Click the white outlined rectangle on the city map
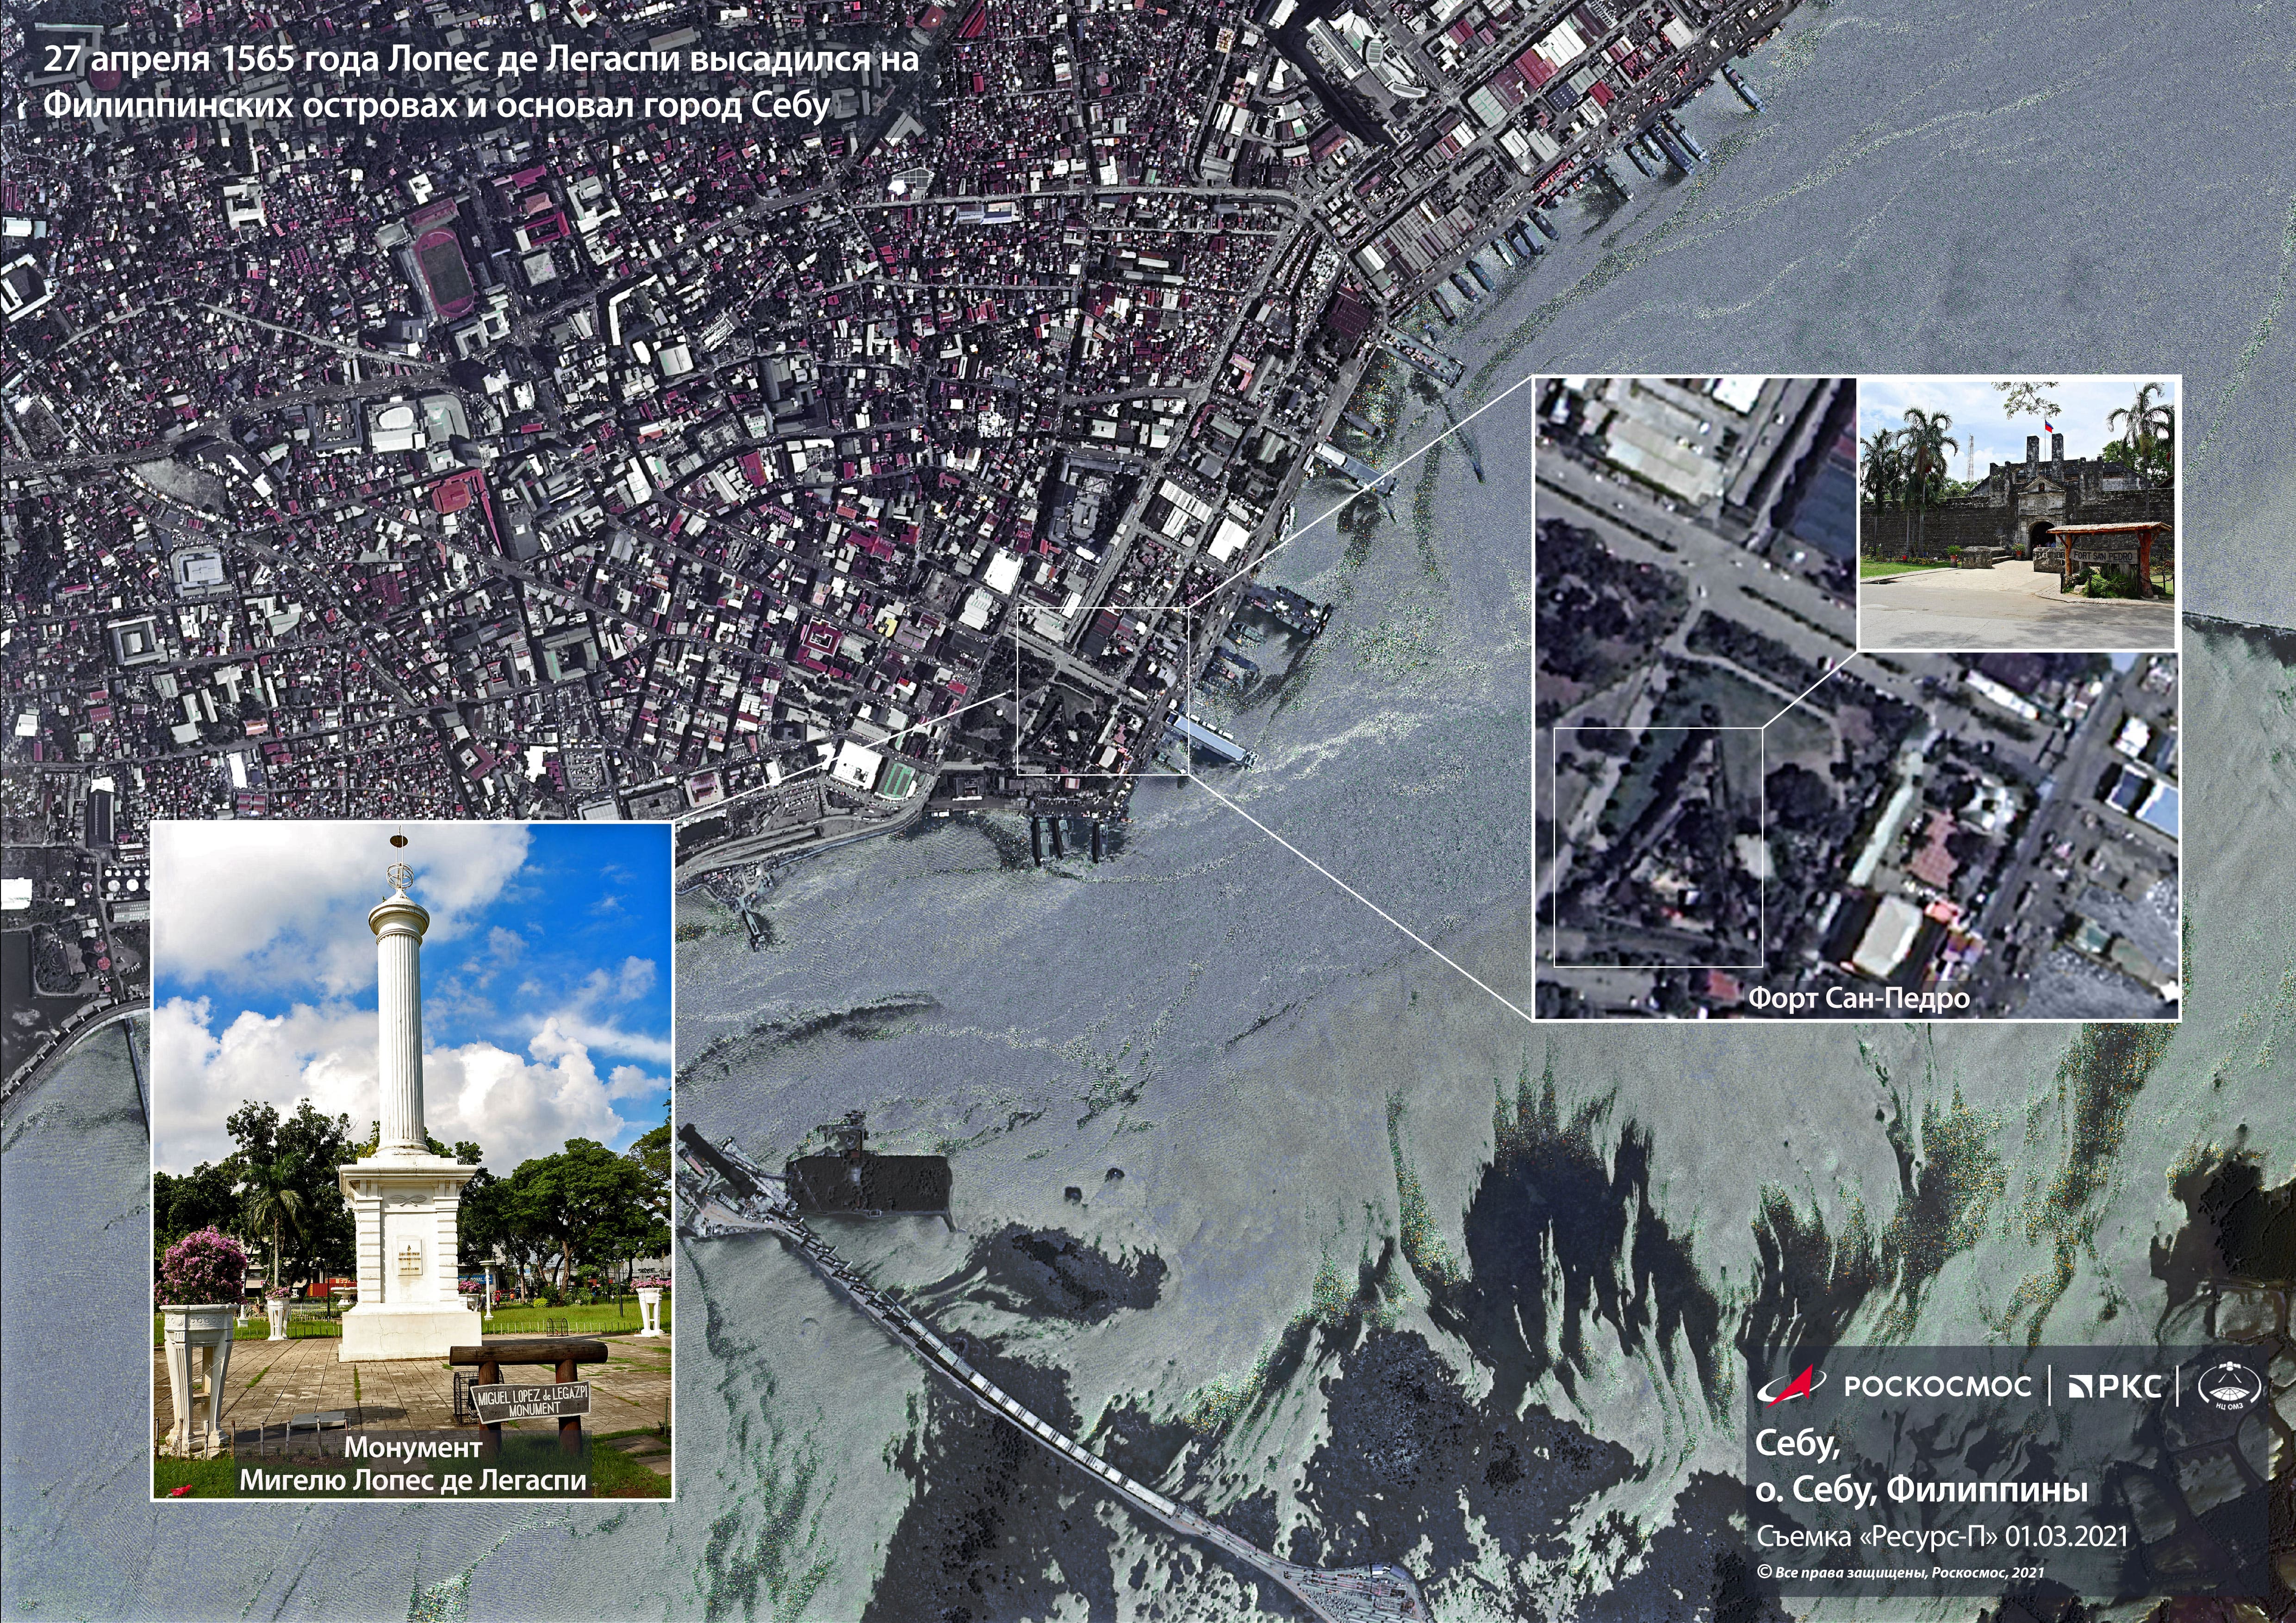2296x1623 pixels. (x=1102, y=690)
